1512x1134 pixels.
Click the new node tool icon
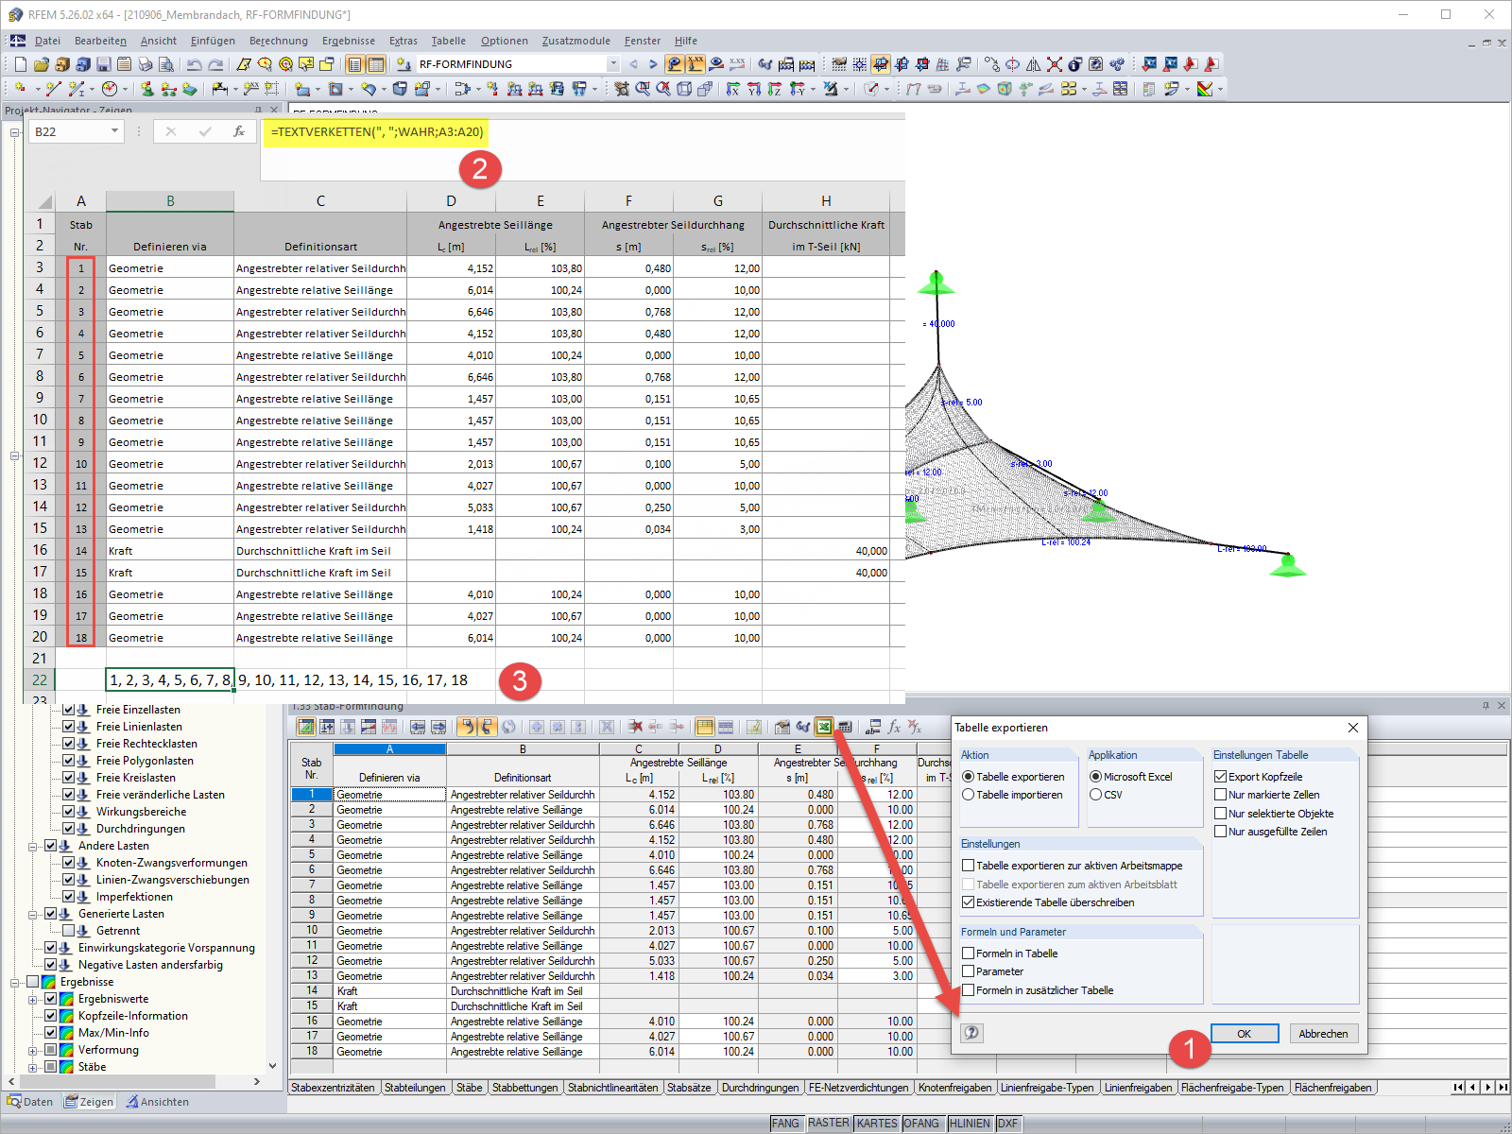[21, 89]
